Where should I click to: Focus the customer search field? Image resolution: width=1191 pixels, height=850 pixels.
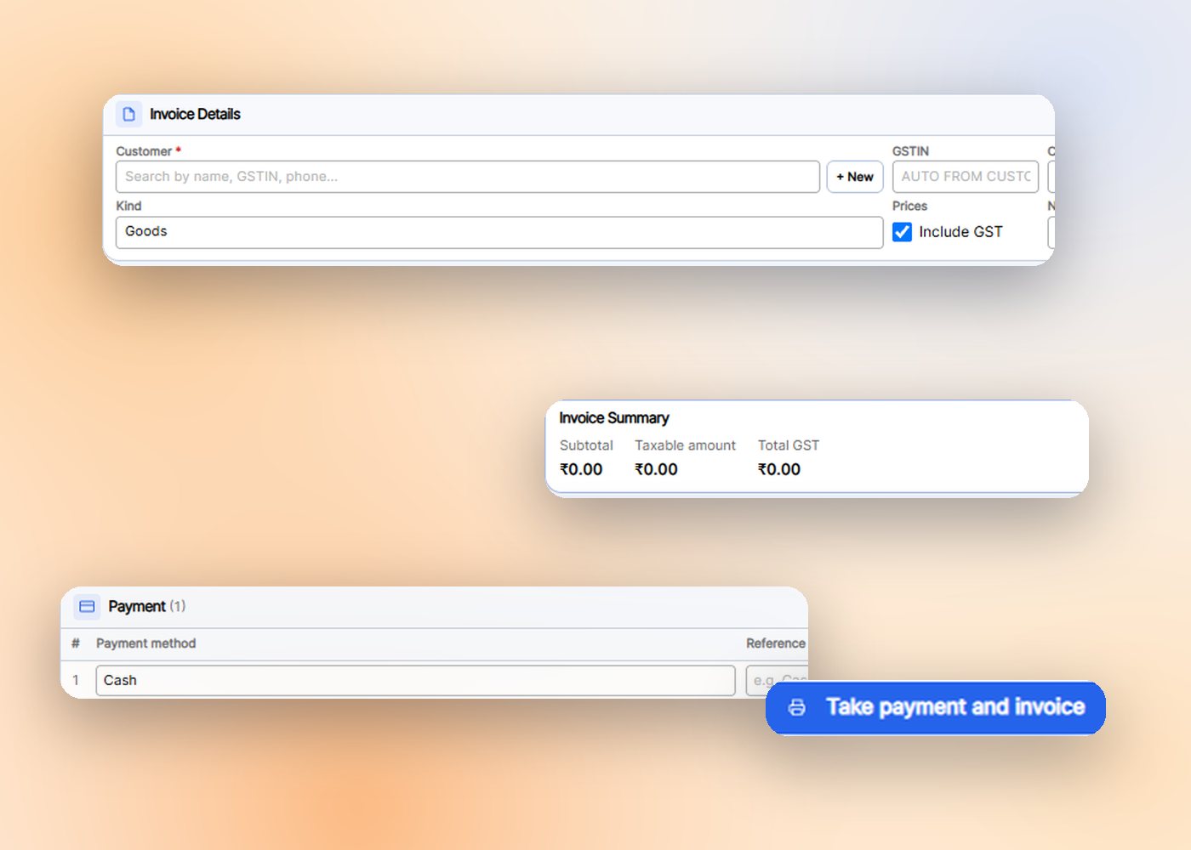pyautogui.click(x=468, y=177)
